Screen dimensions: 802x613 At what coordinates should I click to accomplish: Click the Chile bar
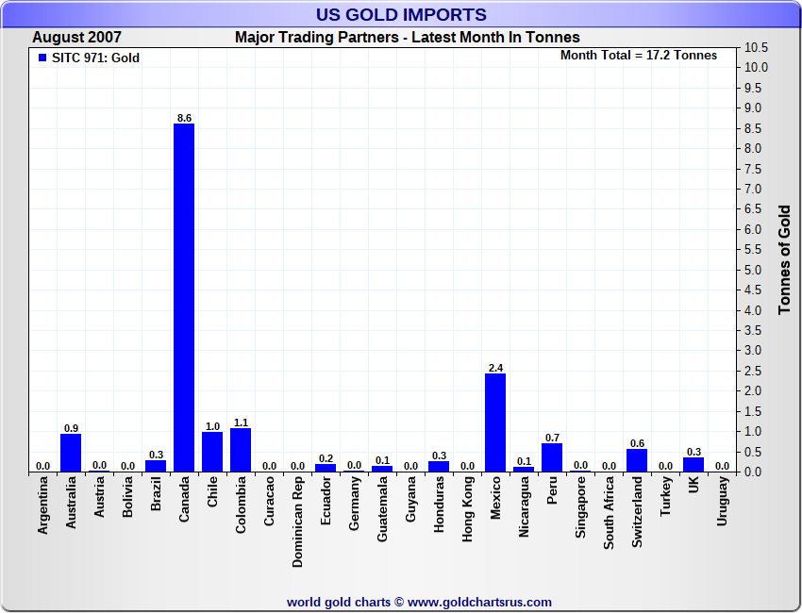pos(212,452)
